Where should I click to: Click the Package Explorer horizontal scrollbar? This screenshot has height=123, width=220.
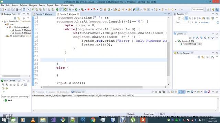[12, 76]
